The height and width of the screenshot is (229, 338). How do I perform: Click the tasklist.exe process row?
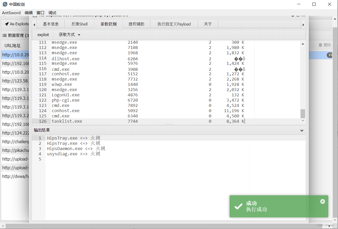tap(166, 121)
